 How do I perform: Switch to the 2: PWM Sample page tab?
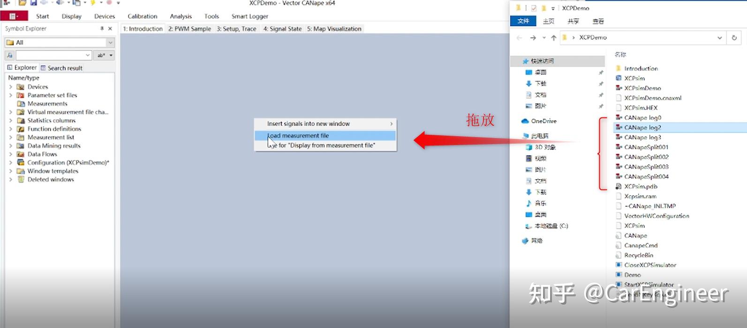[189, 29]
